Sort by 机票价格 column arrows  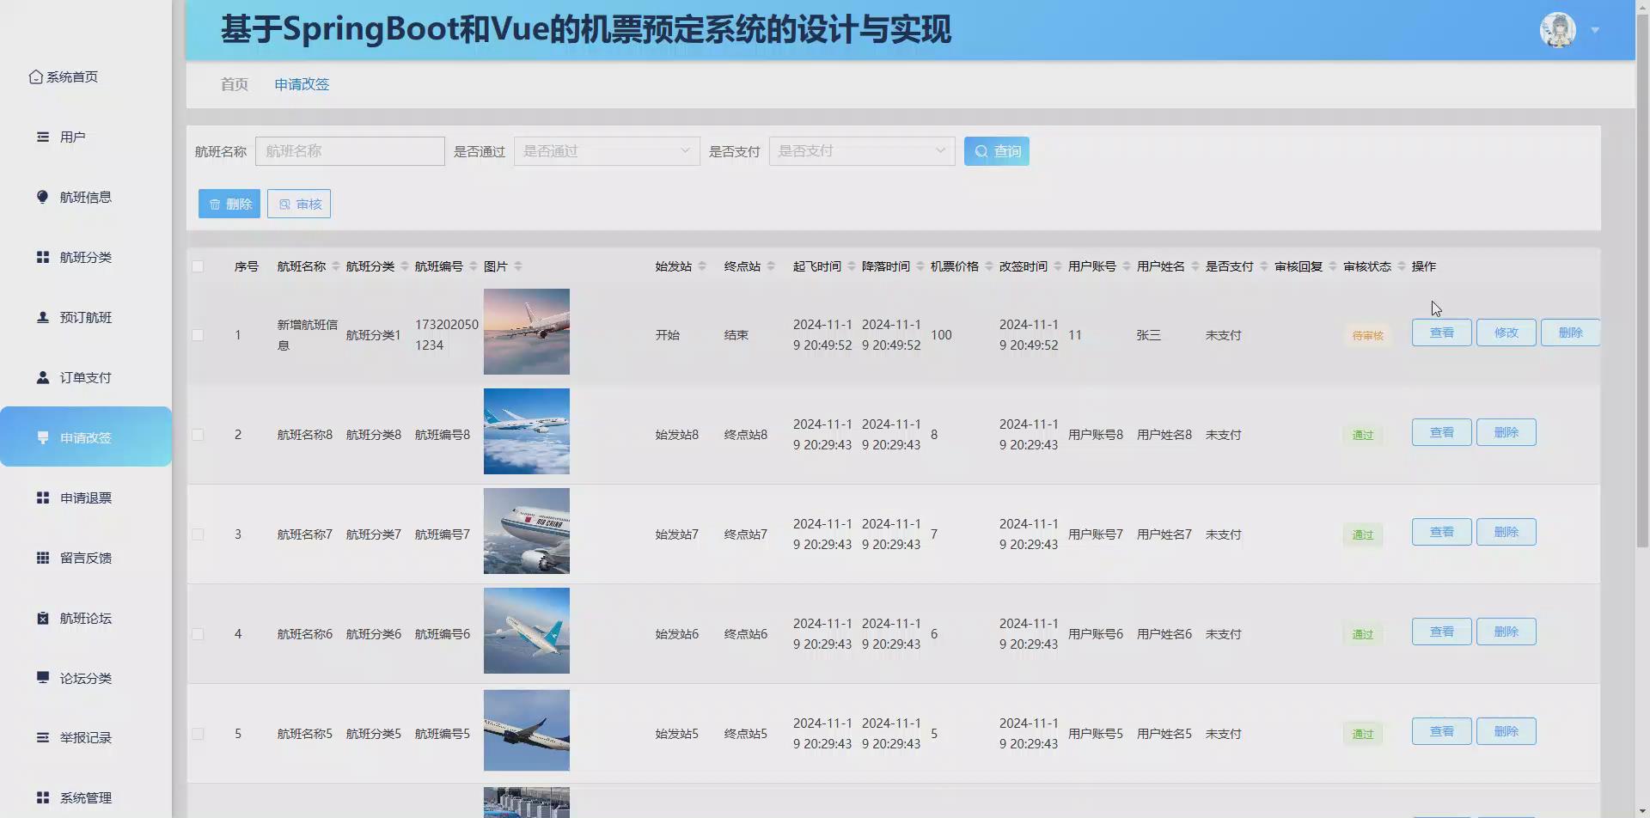click(x=989, y=266)
